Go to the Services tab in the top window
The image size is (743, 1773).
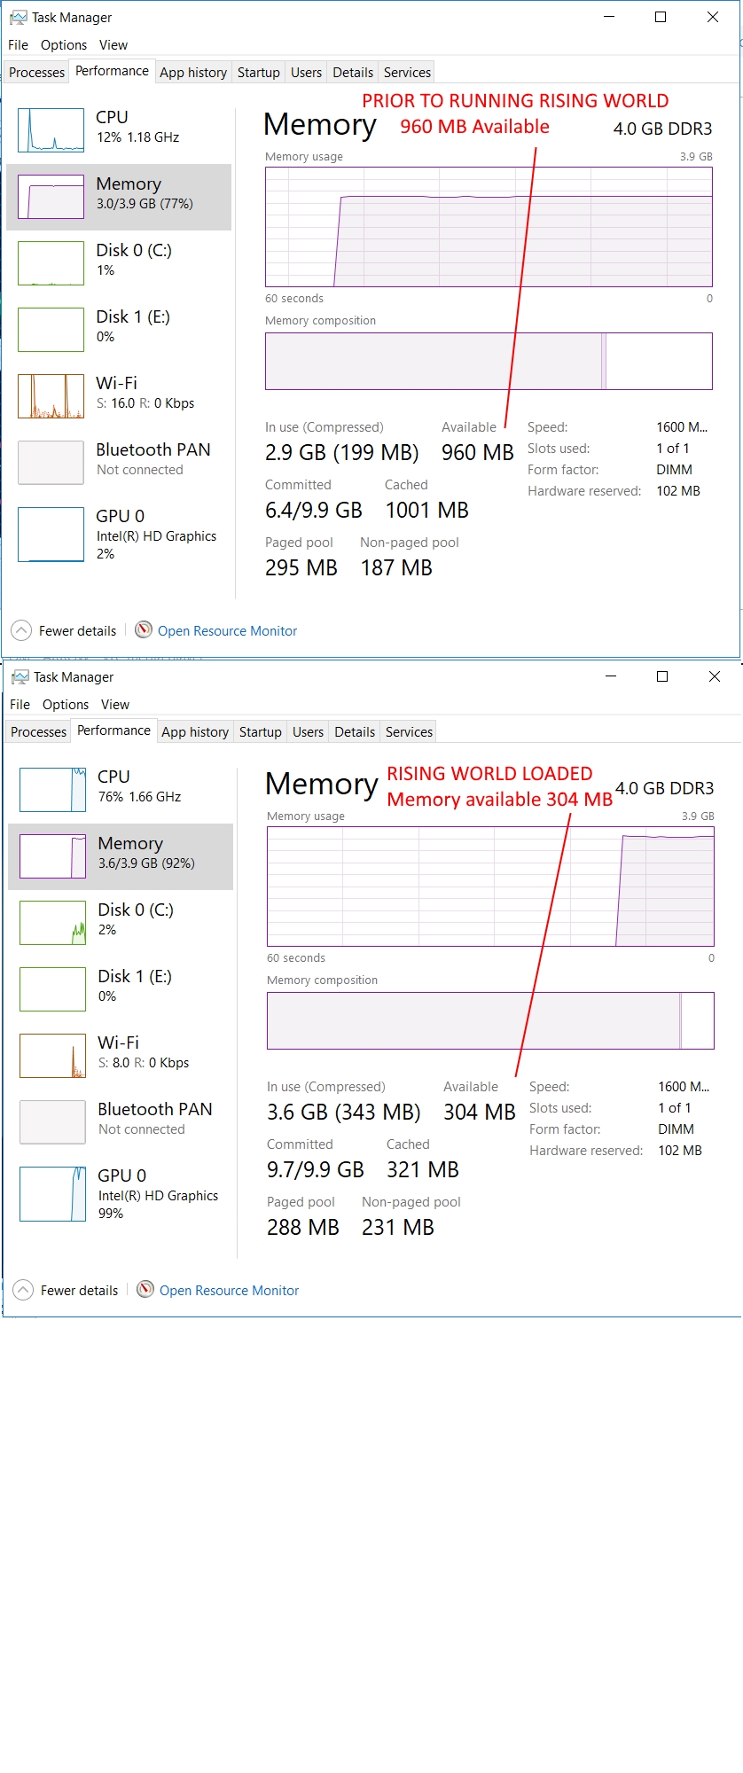pos(407,73)
